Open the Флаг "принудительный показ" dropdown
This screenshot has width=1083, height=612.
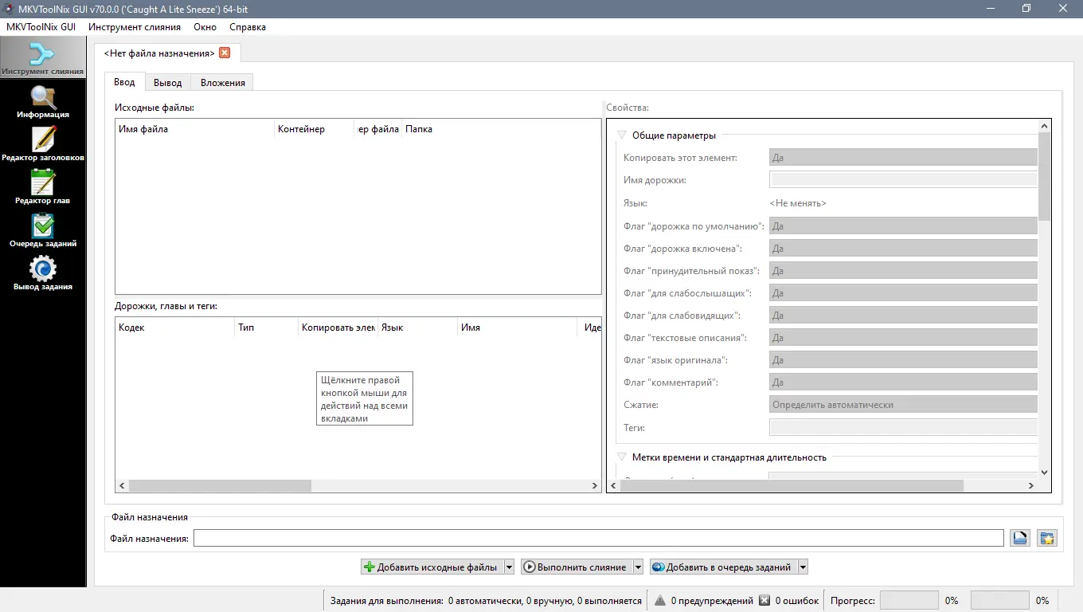[x=903, y=271]
